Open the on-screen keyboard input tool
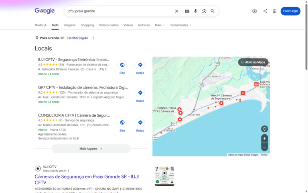The image size is (308, 193). point(187,11)
